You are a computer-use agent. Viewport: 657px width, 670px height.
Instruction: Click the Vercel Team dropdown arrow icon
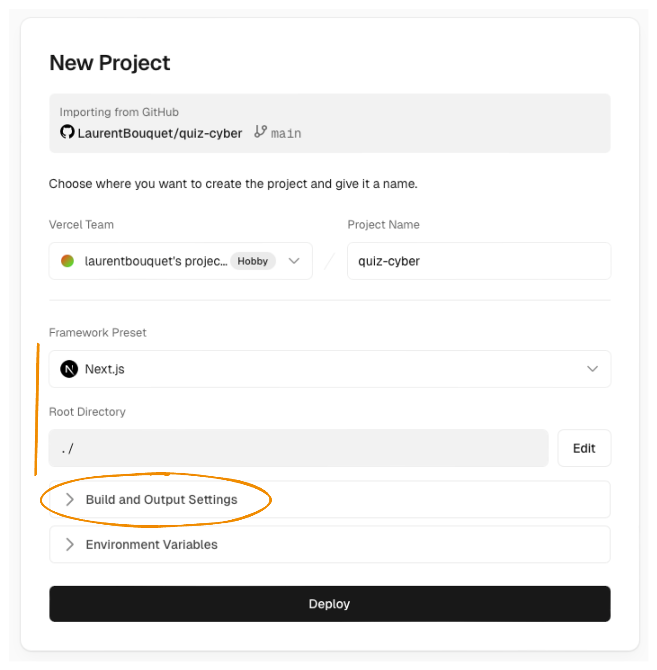pos(294,261)
